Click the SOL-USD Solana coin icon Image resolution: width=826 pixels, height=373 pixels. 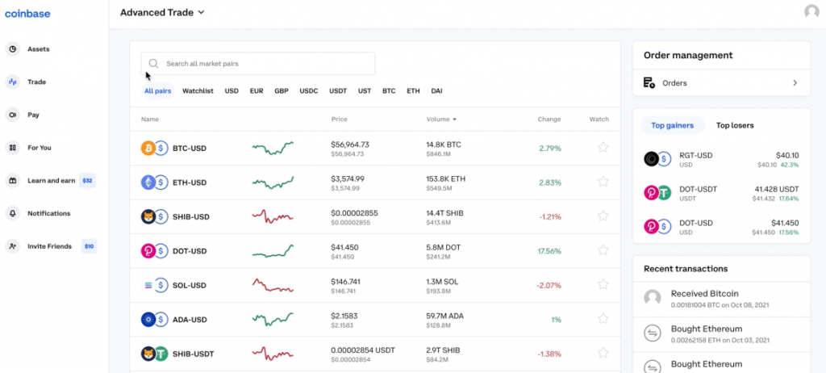point(148,286)
